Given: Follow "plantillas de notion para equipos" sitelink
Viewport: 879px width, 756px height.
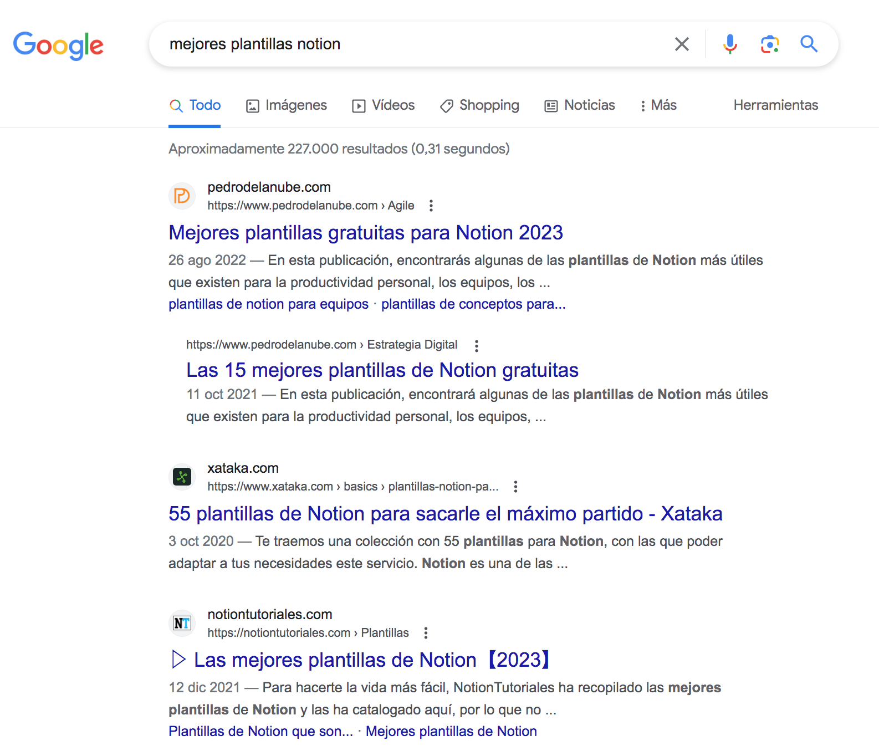Looking at the screenshot, I should [268, 304].
